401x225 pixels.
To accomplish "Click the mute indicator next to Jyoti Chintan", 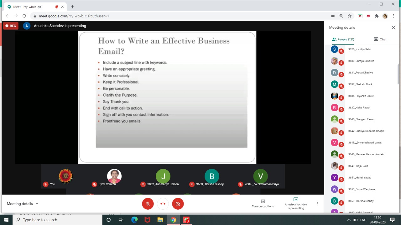I will [94, 184].
